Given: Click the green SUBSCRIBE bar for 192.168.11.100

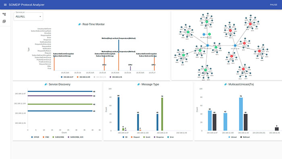Looking at the screenshot, I should [x=60, y=104].
